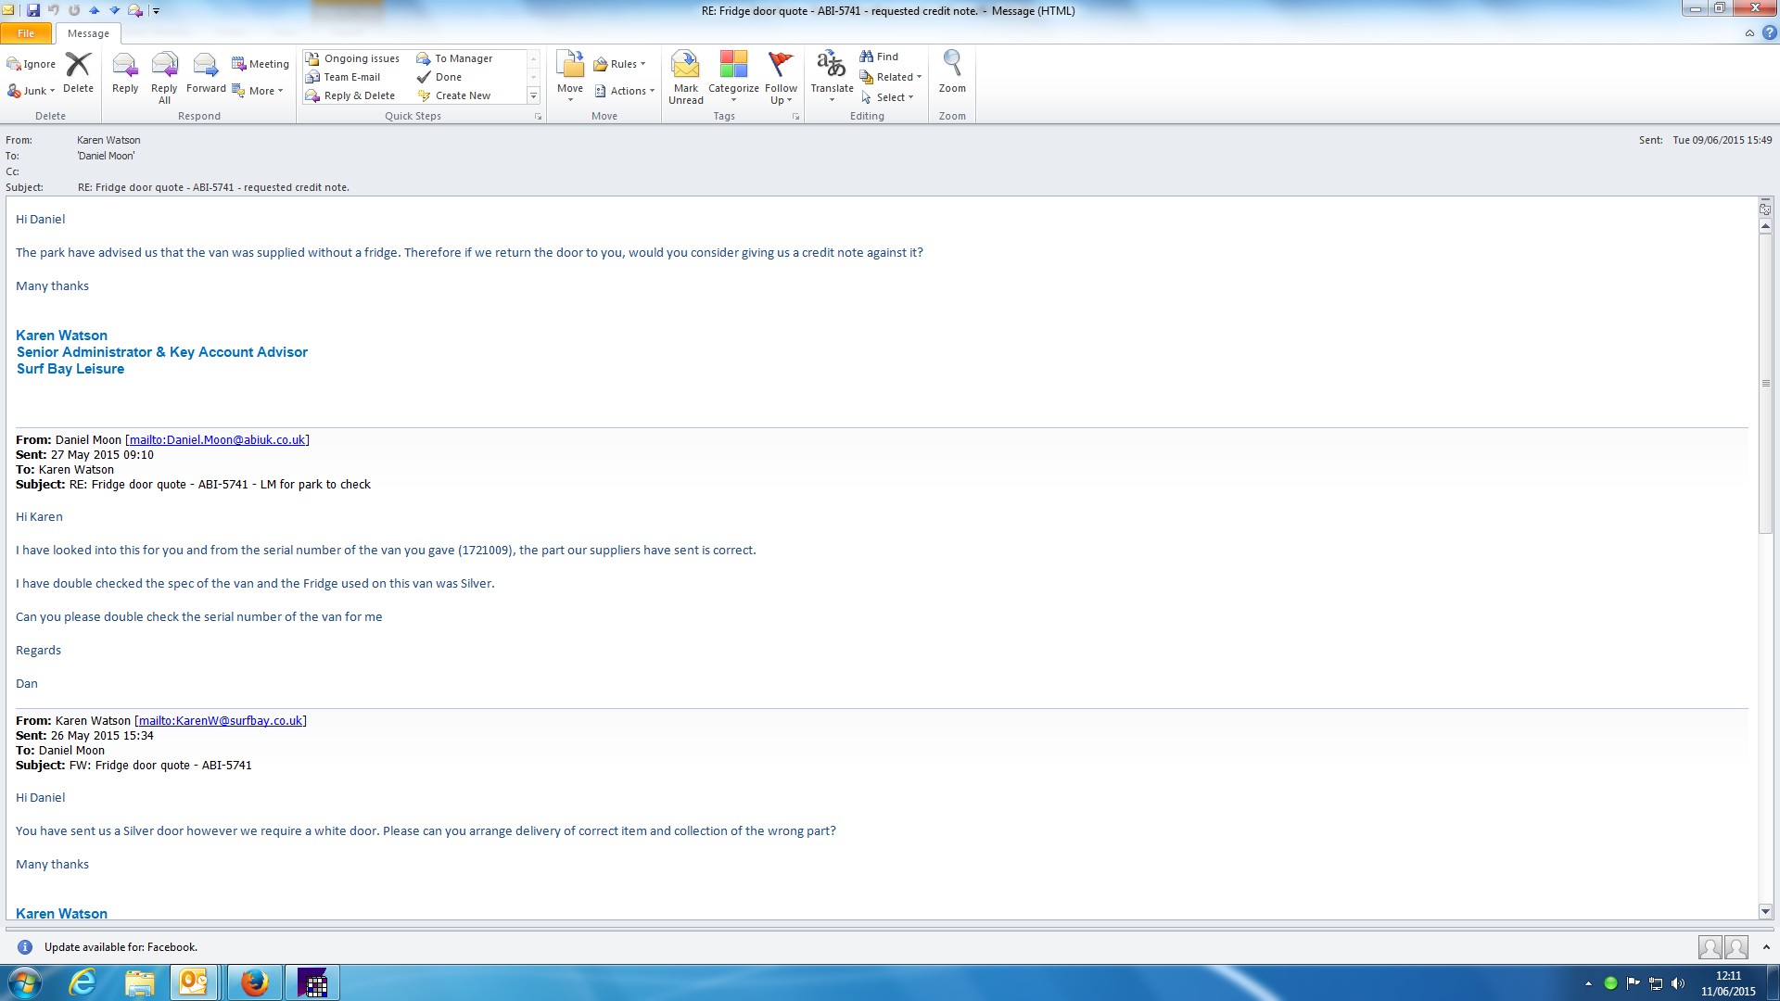1780x1001 pixels.
Task: Open Firefox from the taskbar
Action: 254,982
